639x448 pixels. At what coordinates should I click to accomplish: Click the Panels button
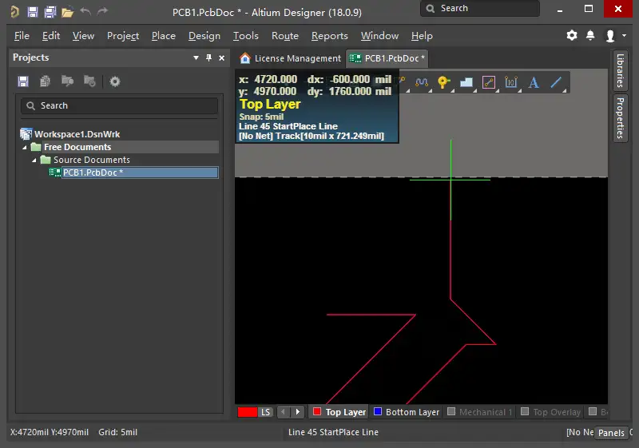(611, 433)
